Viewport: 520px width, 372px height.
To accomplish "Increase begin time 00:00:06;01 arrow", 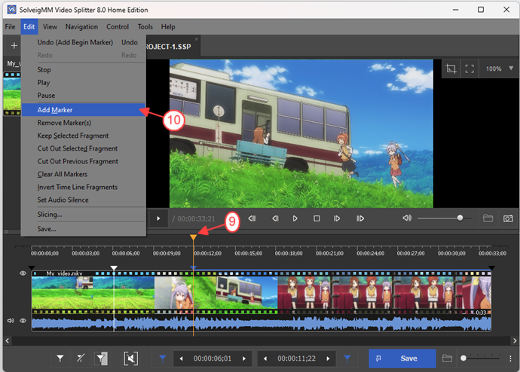I will 244,358.
